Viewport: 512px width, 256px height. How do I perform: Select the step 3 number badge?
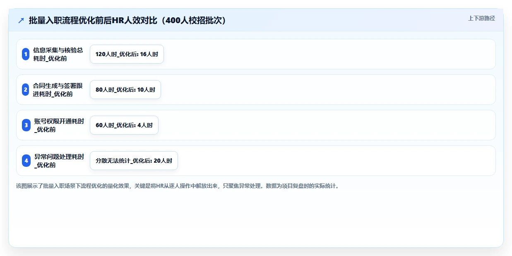click(x=26, y=125)
